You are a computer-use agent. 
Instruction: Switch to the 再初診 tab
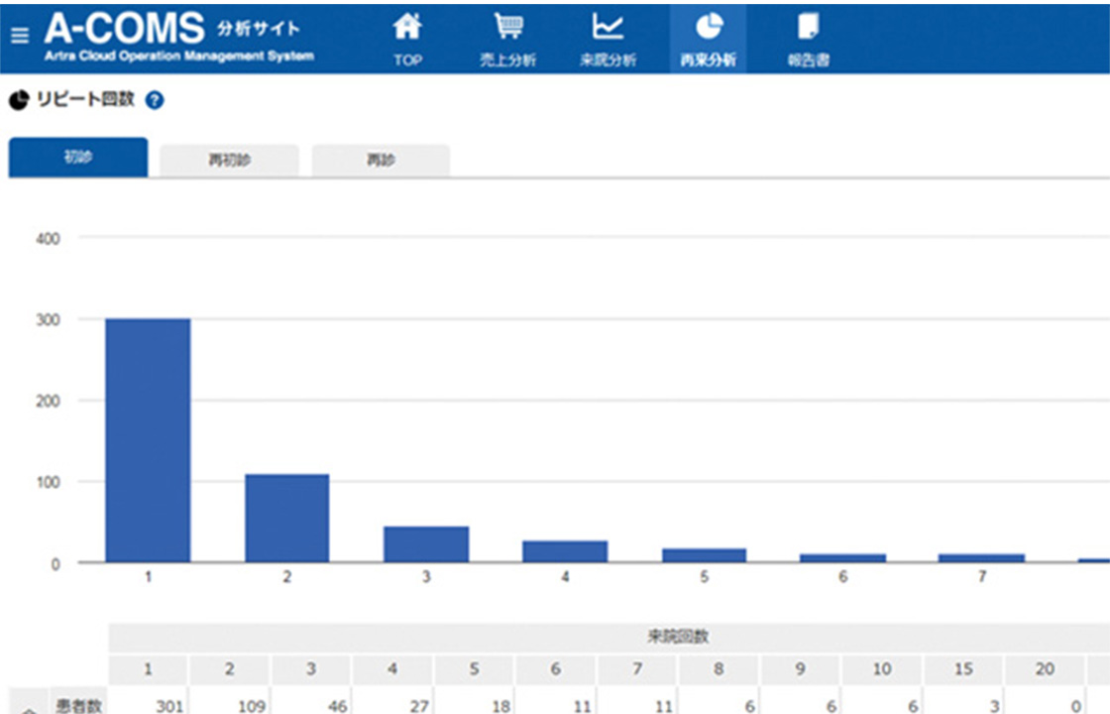[229, 161]
